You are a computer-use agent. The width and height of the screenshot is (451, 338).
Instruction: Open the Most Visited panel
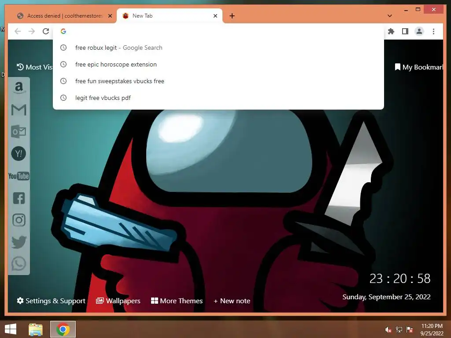(34, 67)
